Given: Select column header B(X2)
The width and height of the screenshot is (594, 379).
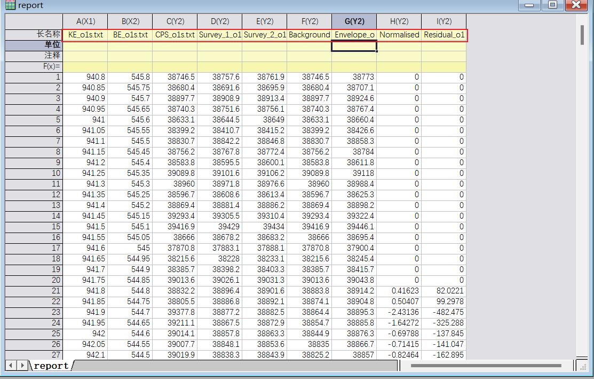Looking at the screenshot, I should tap(130, 21).
